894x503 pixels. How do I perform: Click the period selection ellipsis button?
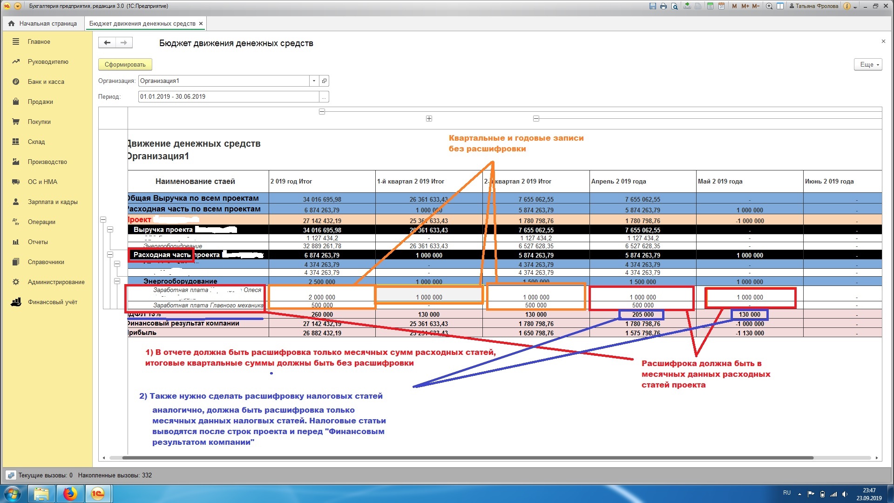(324, 97)
